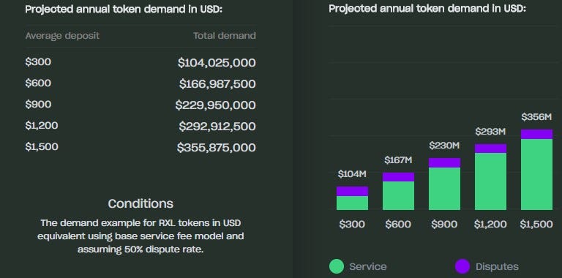The height and width of the screenshot is (278, 562).
Task: Click the green bar for $300 deposit
Action: click(352, 203)
